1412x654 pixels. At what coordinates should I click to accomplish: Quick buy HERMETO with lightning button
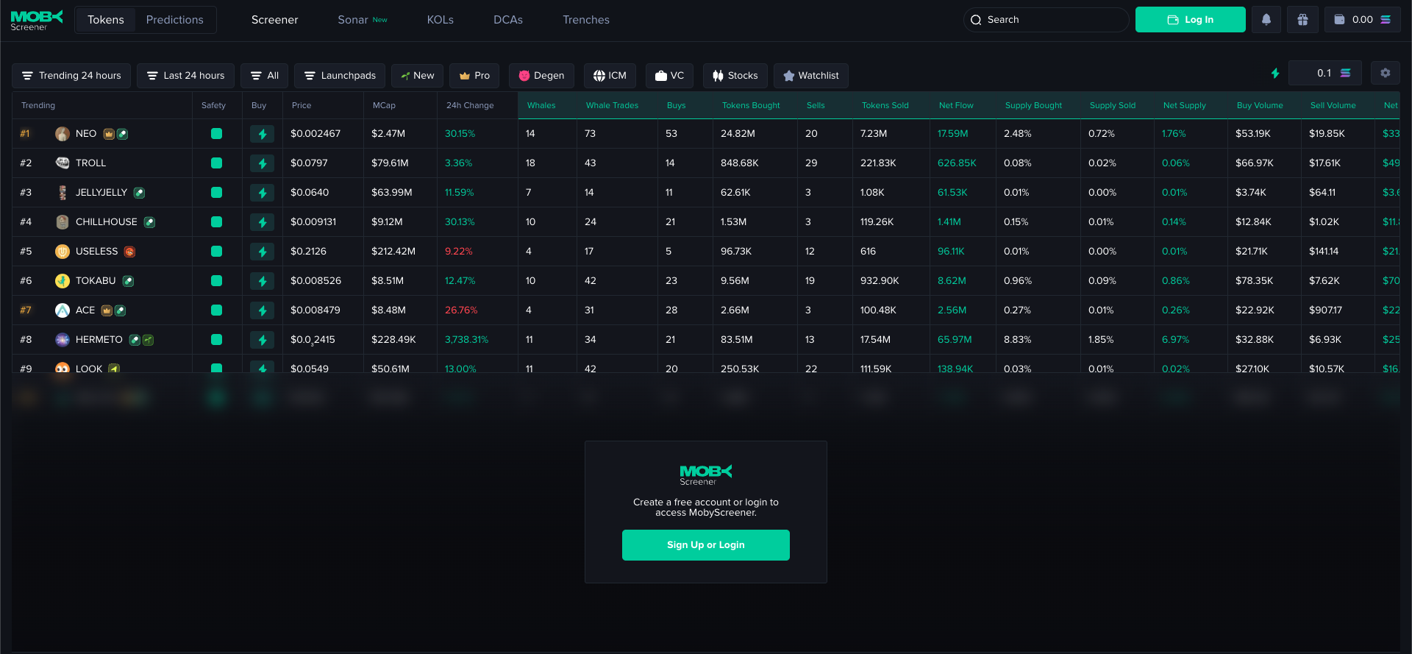[x=263, y=340]
